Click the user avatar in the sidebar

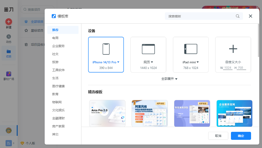pyautogui.click(x=9, y=130)
